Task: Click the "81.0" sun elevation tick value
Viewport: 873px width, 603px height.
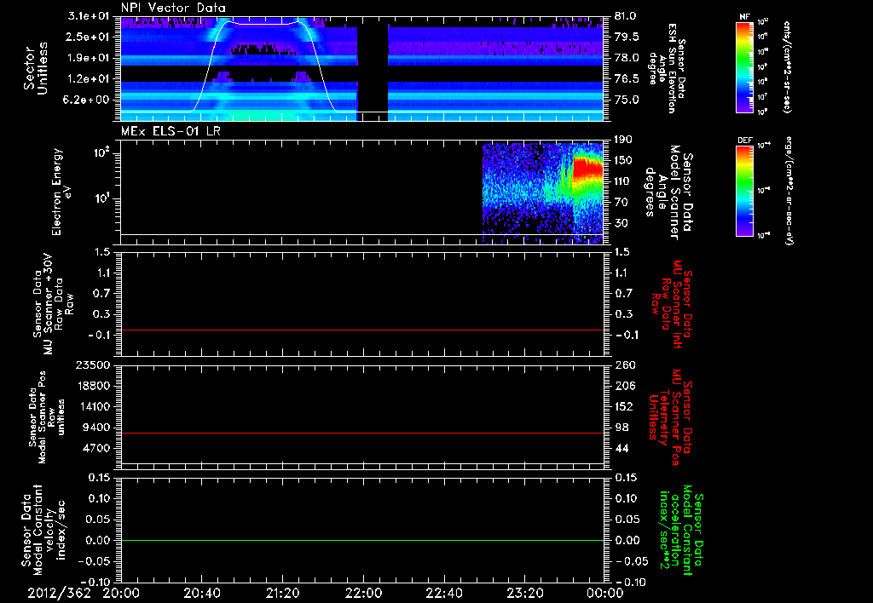Action: (x=627, y=16)
